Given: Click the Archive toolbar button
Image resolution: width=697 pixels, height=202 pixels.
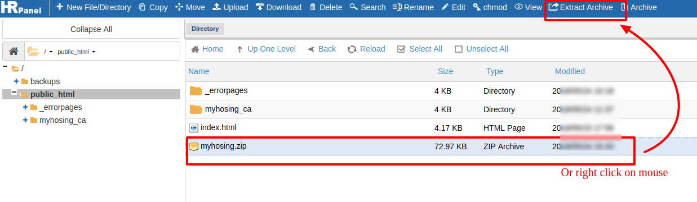Looking at the screenshot, I should tap(638, 7).
